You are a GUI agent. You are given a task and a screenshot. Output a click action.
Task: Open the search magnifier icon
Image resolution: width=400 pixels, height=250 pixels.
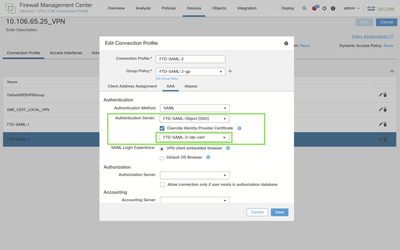tap(304, 8)
